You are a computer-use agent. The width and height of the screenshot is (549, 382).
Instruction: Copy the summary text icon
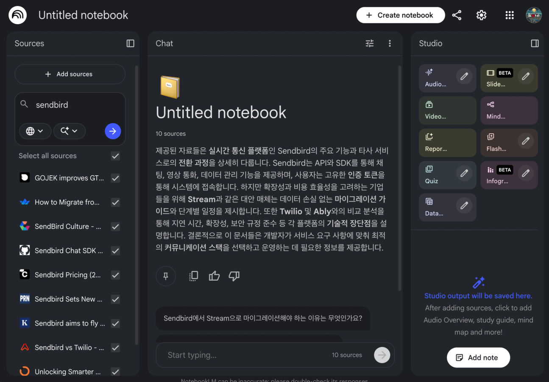pyautogui.click(x=193, y=276)
